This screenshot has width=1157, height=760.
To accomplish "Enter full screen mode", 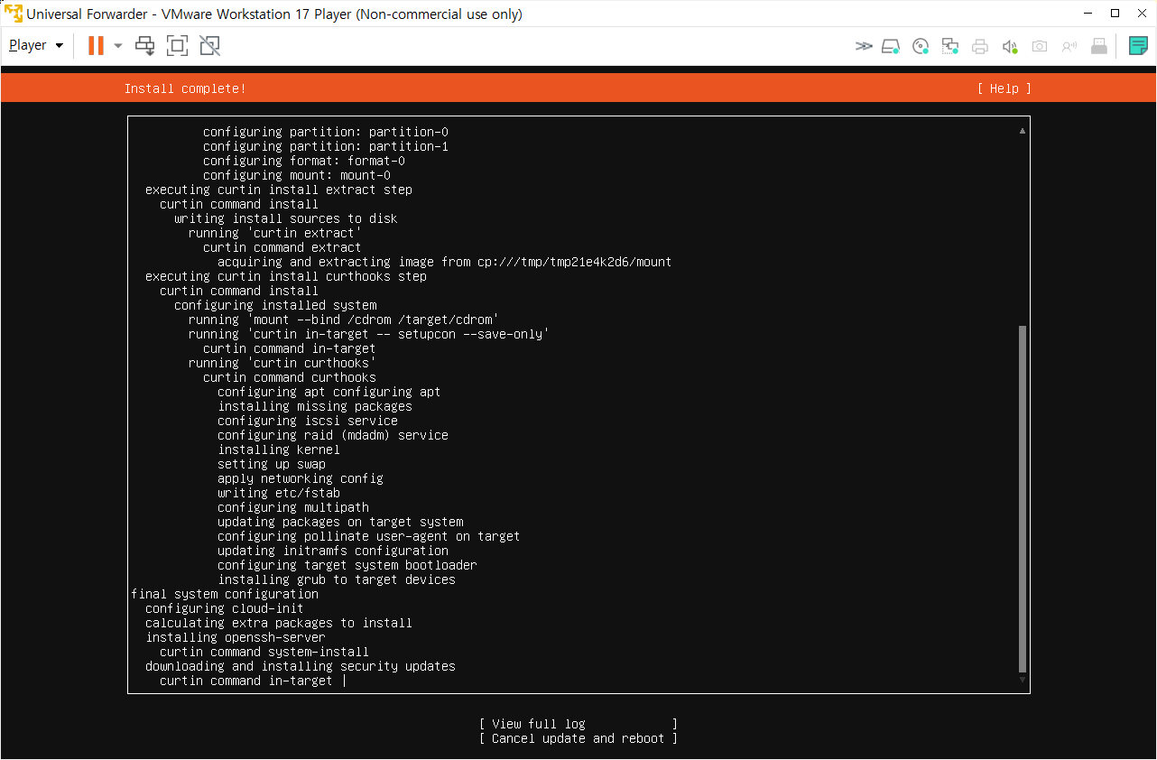I will [x=177, y=45].
